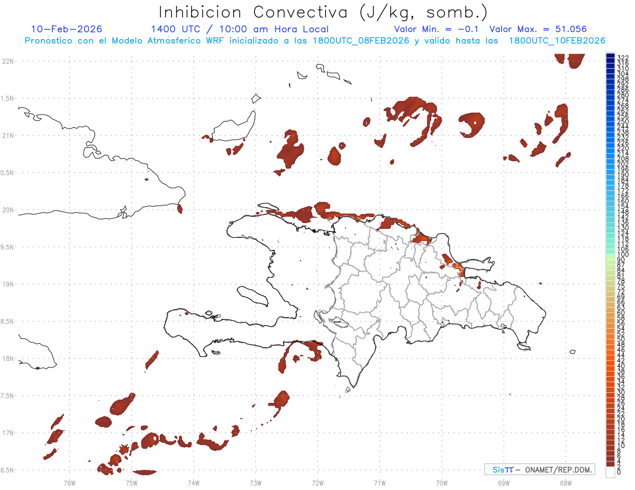Click the '75W' longitude label
The height and width of the screenshot is (490, 635).
pyautogui.click(x=132, y=482)
